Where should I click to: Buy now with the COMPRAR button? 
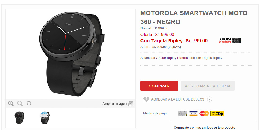(x=160, y=86)
